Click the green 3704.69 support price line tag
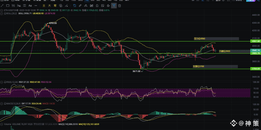The width and height of the screenshot is (261, 130). (255, 69)
